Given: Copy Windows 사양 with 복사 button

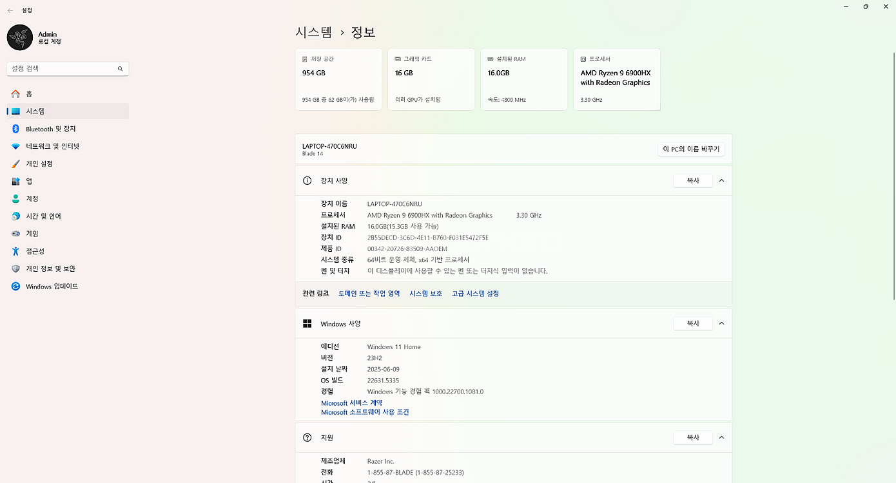Looking at the screenshot, I should [x=693, y=323].
